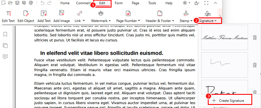Open the file folder icon
Screen dimensions: 261x108
click(10, 3)
